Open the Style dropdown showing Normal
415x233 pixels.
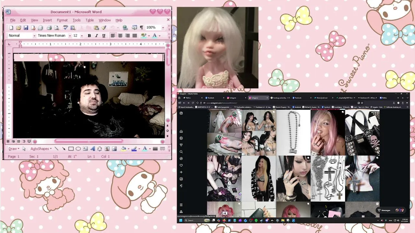pyautogui.click(x=34, y=36)
